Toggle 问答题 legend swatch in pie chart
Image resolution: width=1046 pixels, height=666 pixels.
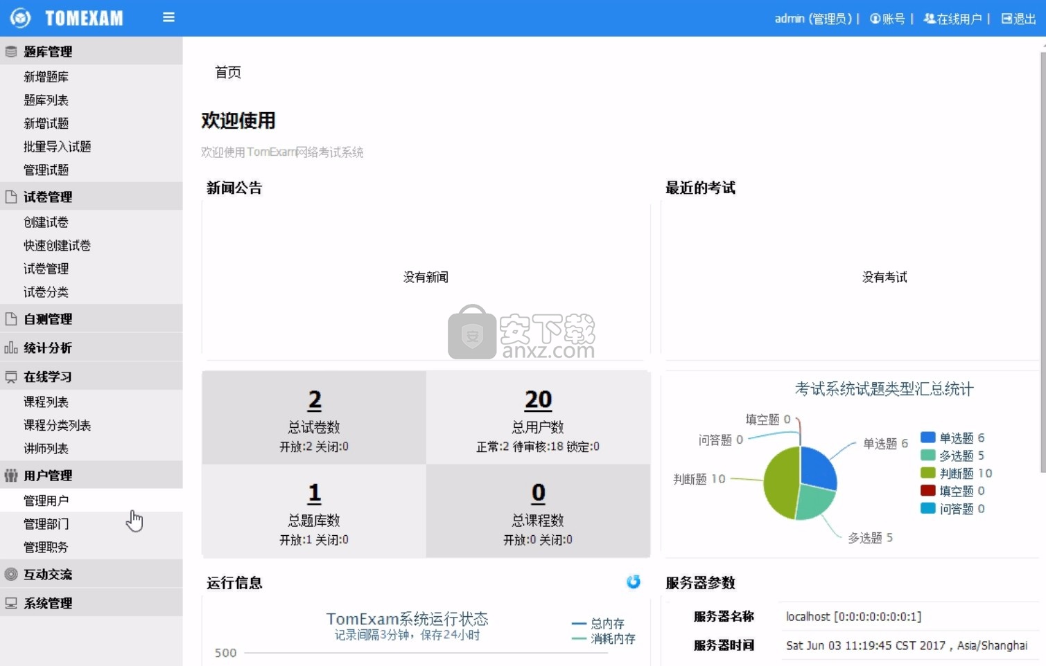tap(928, 508)
